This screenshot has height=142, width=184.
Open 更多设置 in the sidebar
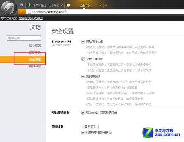[x=35, y=66]
